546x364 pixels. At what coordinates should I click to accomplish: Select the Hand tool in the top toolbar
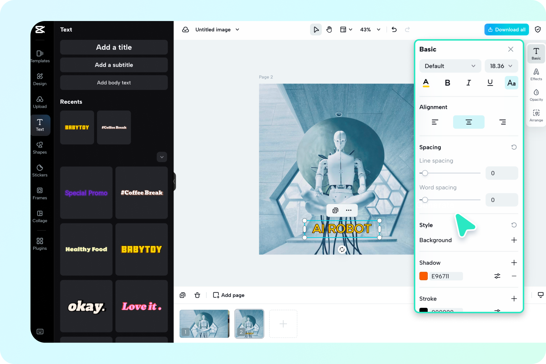tap(329, 29)
